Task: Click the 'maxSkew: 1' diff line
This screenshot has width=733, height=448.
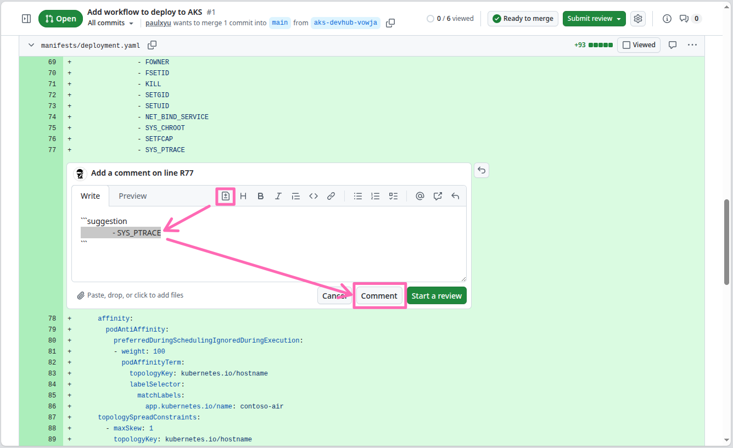Action: coord(384,428)
